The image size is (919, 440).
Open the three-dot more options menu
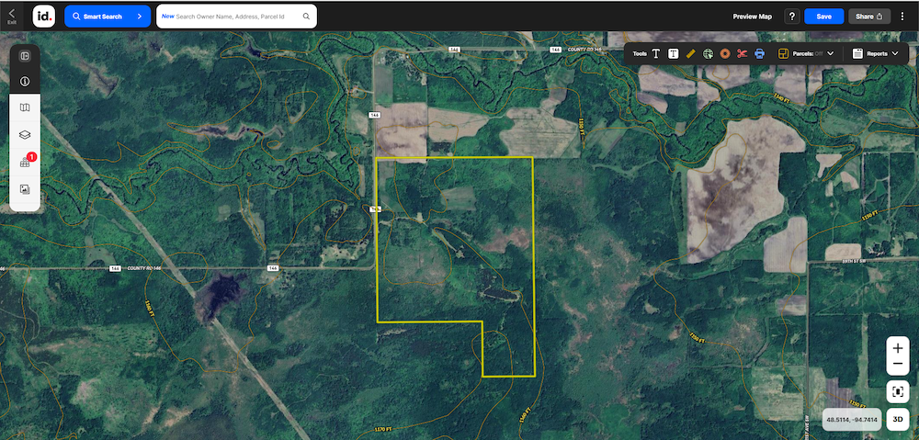coord(902,16)
